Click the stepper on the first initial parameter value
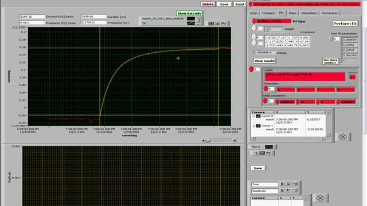This screenshot has height=206, width=367. coord(278,102)
